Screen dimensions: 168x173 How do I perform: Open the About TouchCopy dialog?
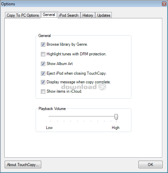tap(23, 164)
